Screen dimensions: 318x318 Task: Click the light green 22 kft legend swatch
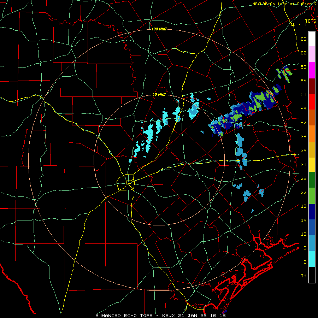[x=312, y=196]
